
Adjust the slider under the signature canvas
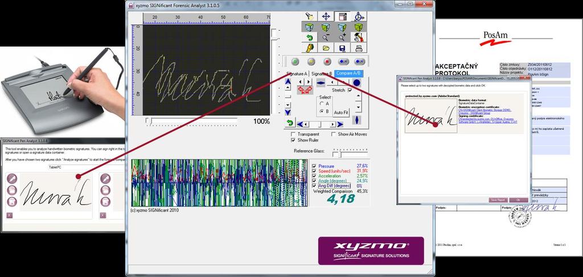(192, 121)
